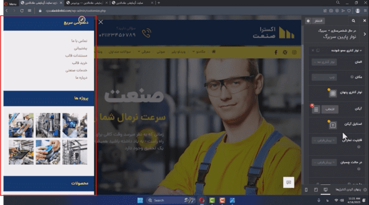The height and width of the screenshot is (205, 369).
Task: Click the taskbar Search box
Action: coord(171,200)
